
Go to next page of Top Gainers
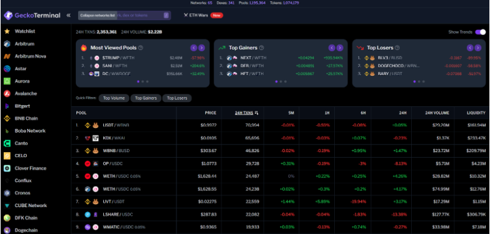tap(340, 48)
